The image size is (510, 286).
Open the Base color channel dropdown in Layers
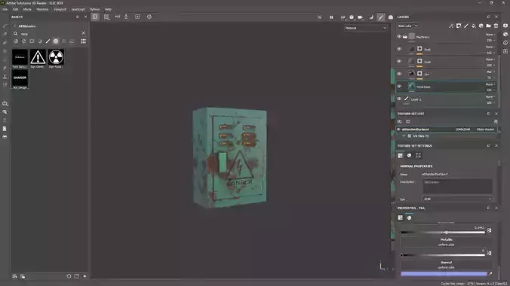407,26
